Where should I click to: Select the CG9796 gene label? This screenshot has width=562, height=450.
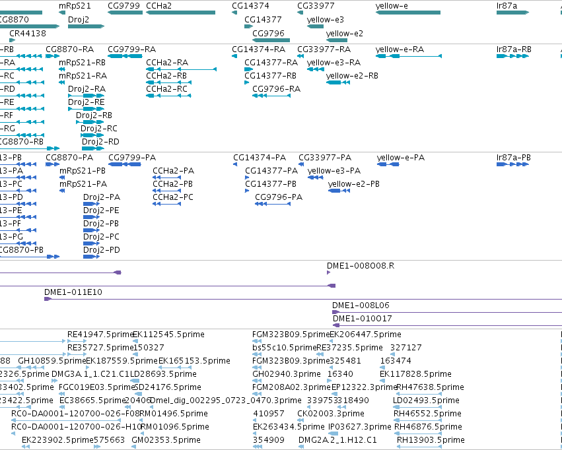(269, 33)
